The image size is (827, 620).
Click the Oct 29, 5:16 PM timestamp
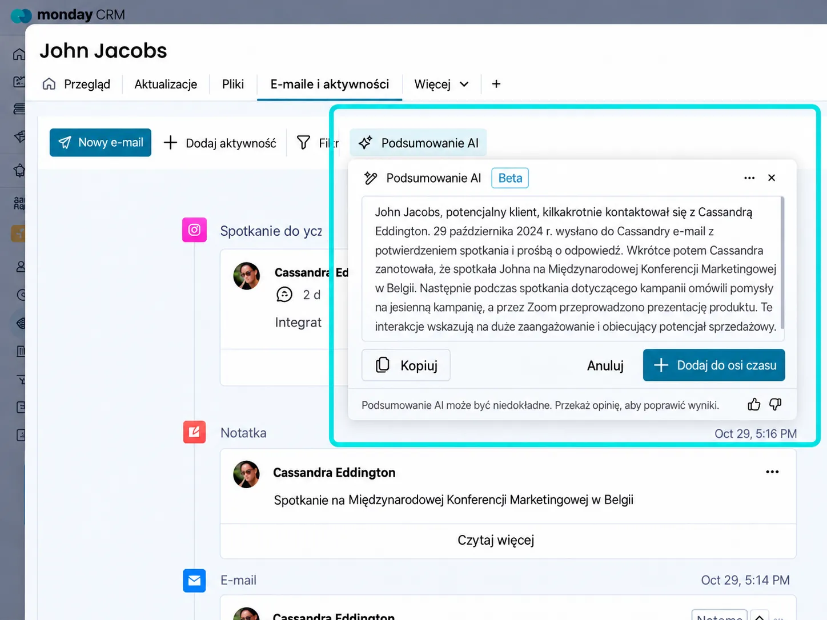(x=756, y=434)
